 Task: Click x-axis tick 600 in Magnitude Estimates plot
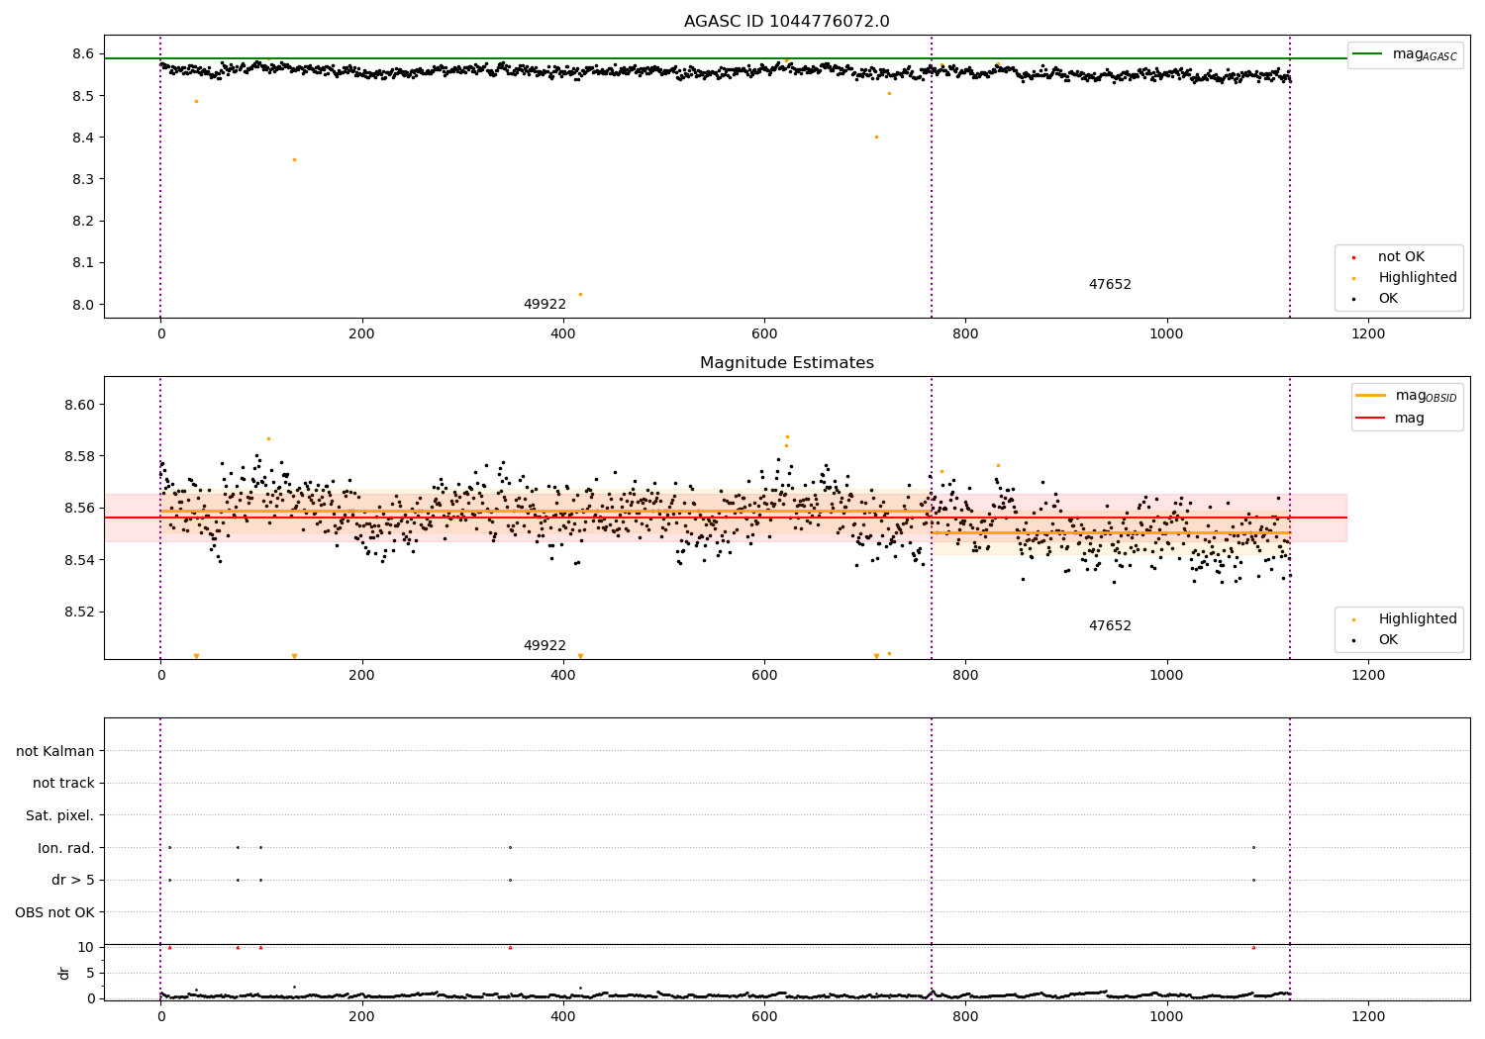click(x=764, y=676)
